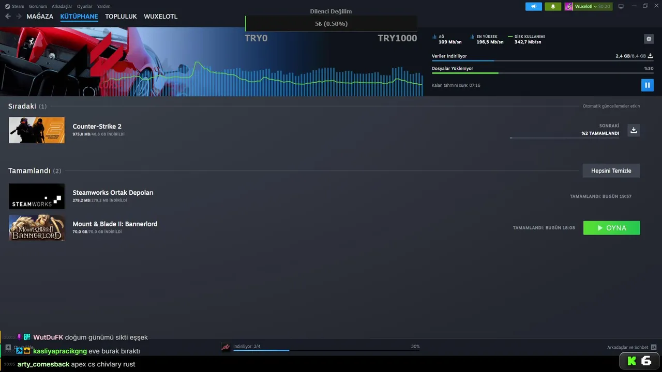Click arty_comesback username in chat overlay
Viewport: 662px width, 372px height.
[x=43, y=364]
